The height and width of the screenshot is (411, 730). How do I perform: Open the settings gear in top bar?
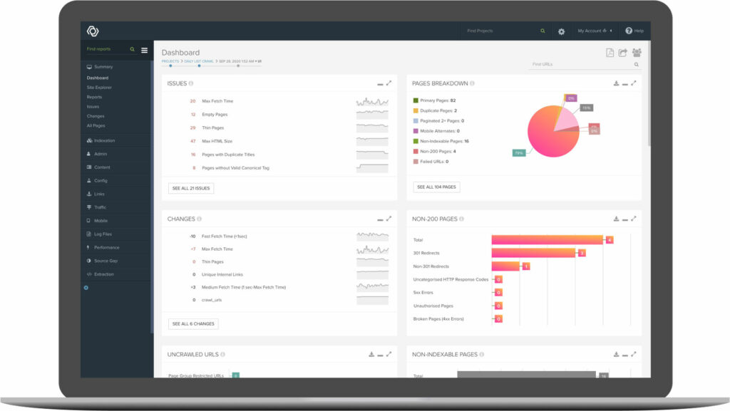click(x=562, y=31)
